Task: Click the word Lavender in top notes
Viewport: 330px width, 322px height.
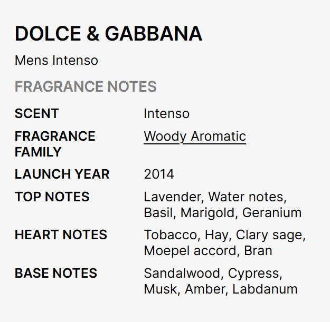Action: tap(172, 197)
